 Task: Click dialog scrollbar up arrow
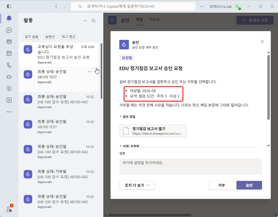[268, 53]
